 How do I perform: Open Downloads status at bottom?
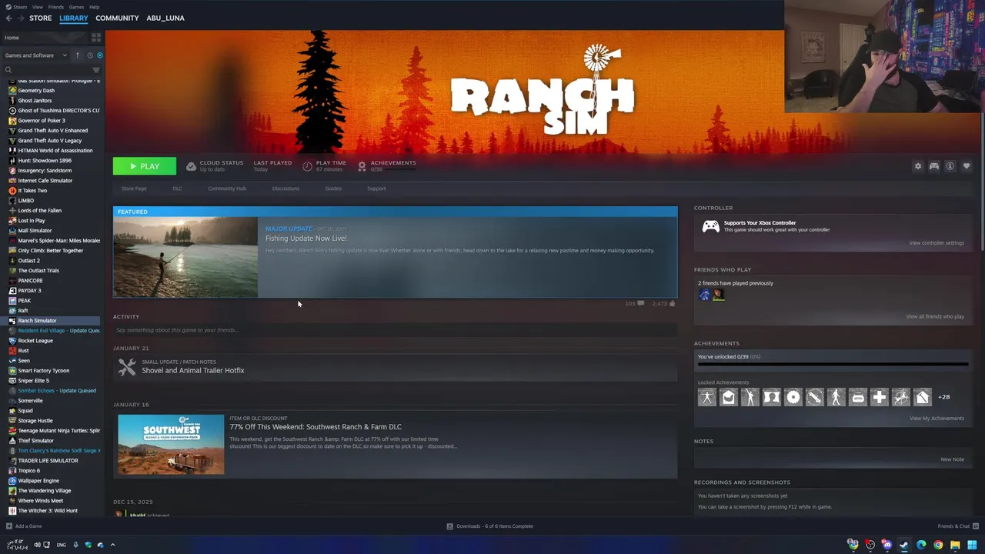pos(490,526)
